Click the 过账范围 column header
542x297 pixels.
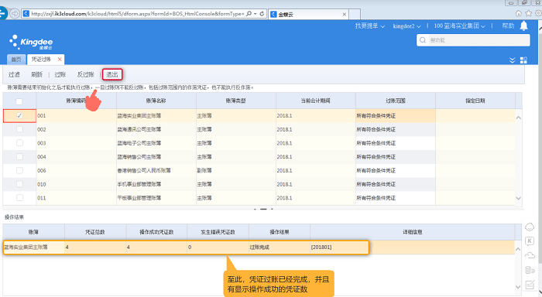[395, 101]
